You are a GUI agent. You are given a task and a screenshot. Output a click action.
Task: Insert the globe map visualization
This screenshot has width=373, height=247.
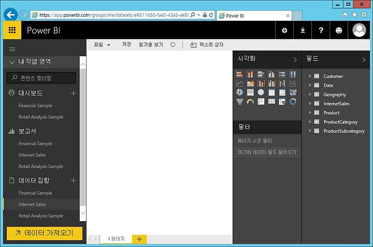pos(261,92)
